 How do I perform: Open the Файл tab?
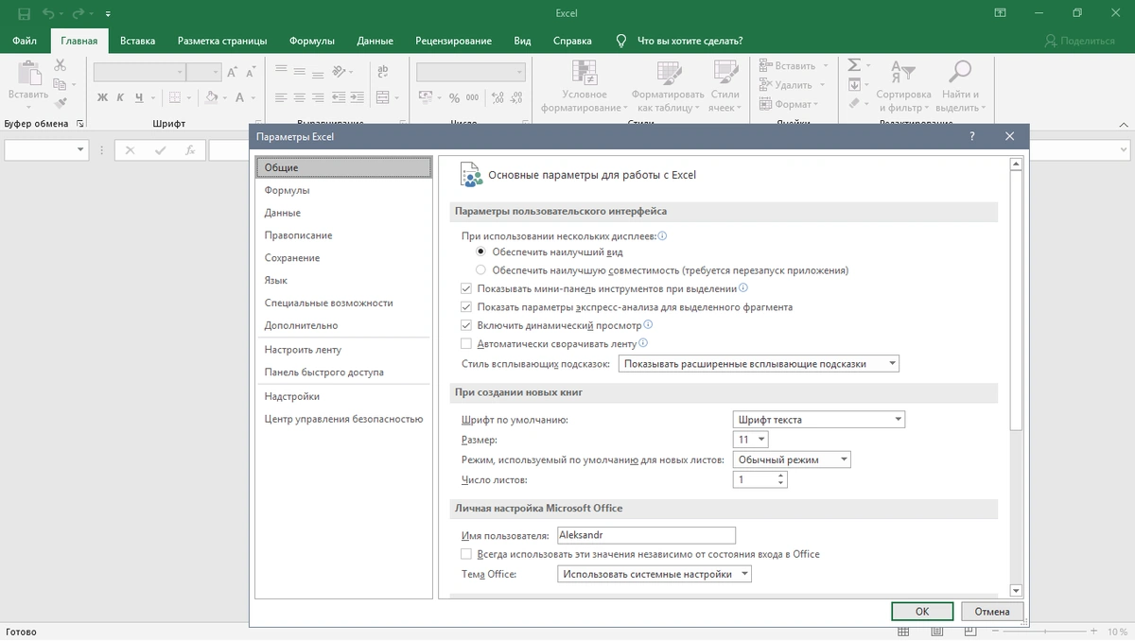26,41
